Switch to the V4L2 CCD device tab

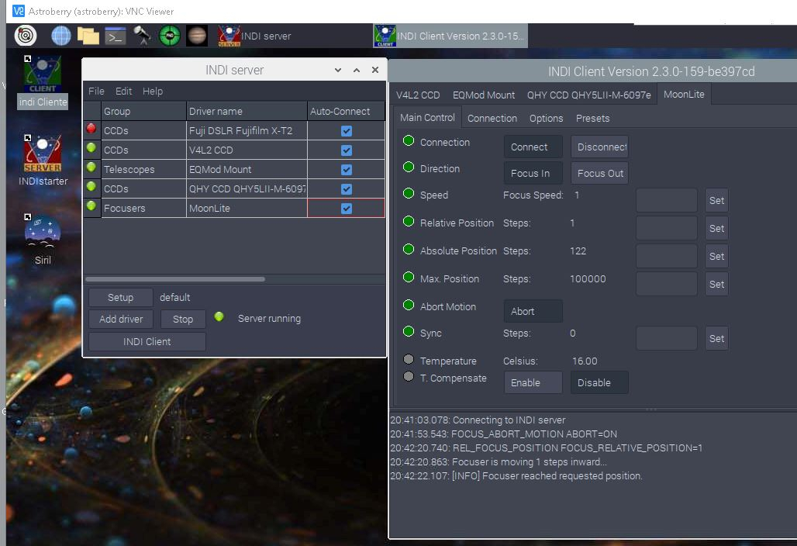(418, 95)
